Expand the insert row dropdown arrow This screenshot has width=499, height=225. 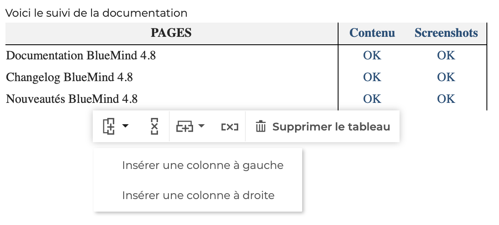tap(201, 126)
